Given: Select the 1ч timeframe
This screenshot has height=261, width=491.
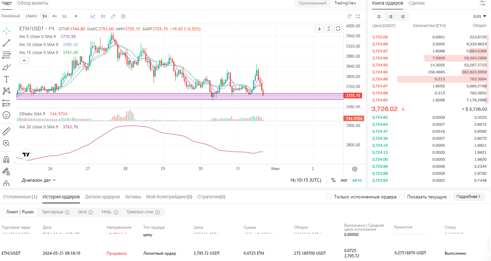Looking at the screenshot, I should tap(45, 16).
